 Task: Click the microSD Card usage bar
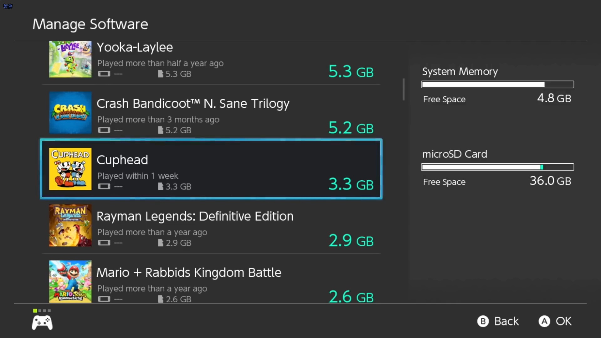[x=497, y=167]
